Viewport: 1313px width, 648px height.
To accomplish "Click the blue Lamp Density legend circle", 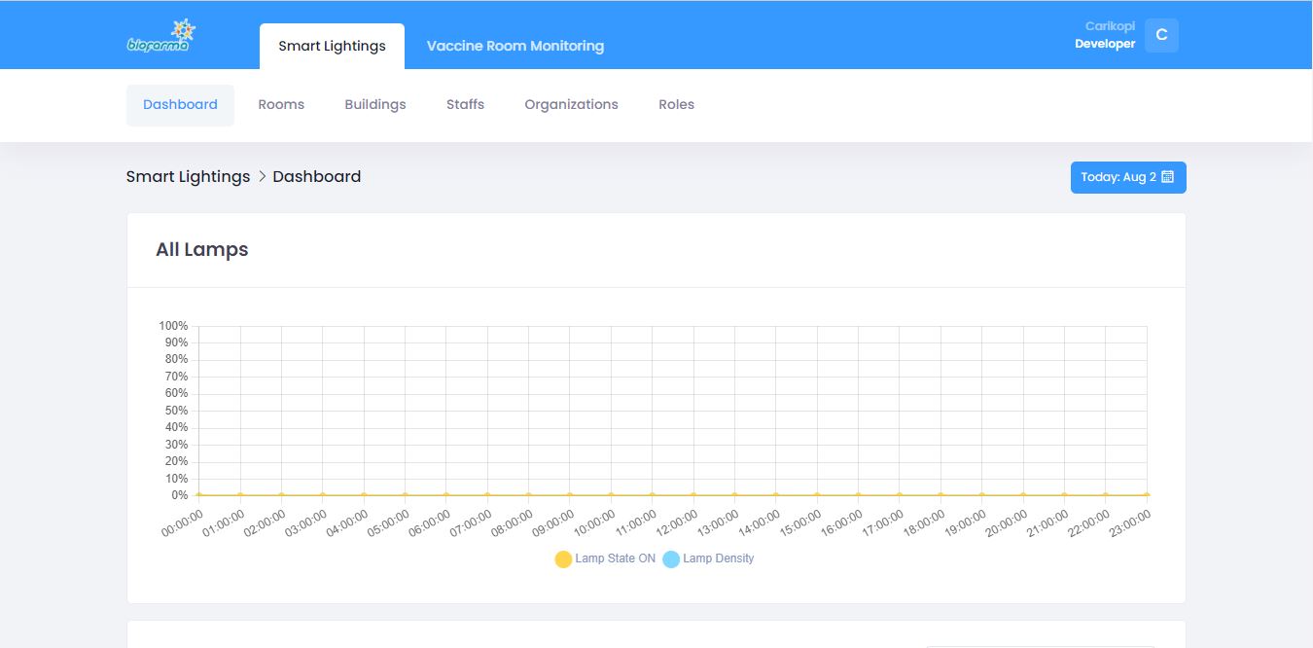I will pyautogui.click(x=671, y=559).
